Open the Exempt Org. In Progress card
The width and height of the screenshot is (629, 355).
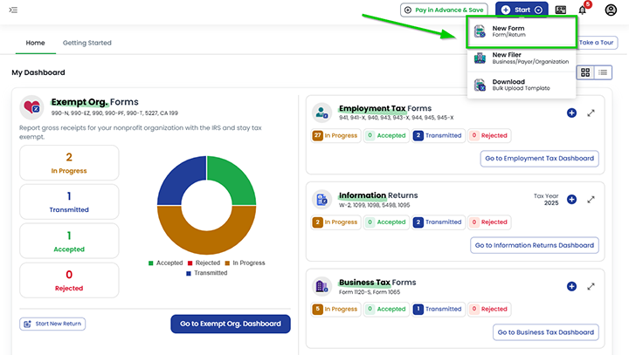pyautogui.click(x=69, y=163)
